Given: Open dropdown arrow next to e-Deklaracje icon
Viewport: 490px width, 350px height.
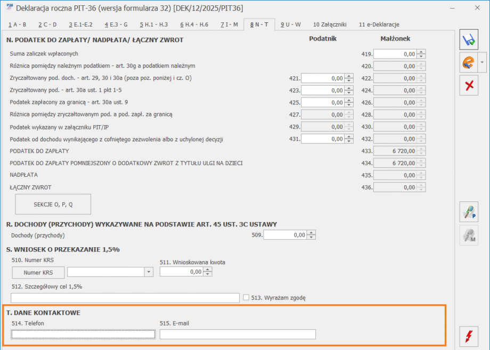Looking at the screenshot, I should (x=482, y=62).
